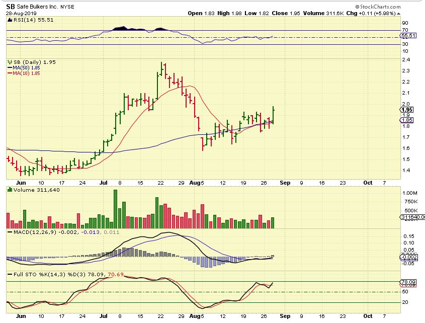Click the 78.09 stochastic axis tag
The image size is (425, 323).
pyautogui.click(x=408, y=282)
